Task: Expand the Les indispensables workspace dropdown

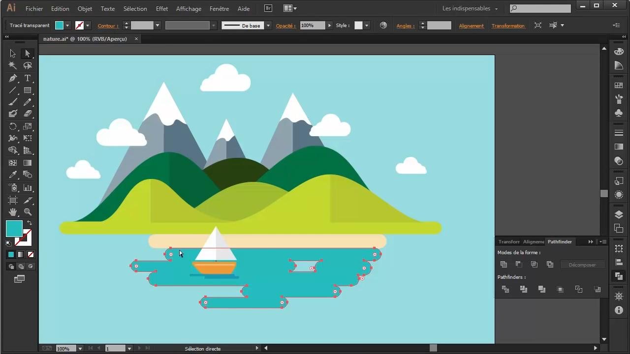Action: pos(470,8)
